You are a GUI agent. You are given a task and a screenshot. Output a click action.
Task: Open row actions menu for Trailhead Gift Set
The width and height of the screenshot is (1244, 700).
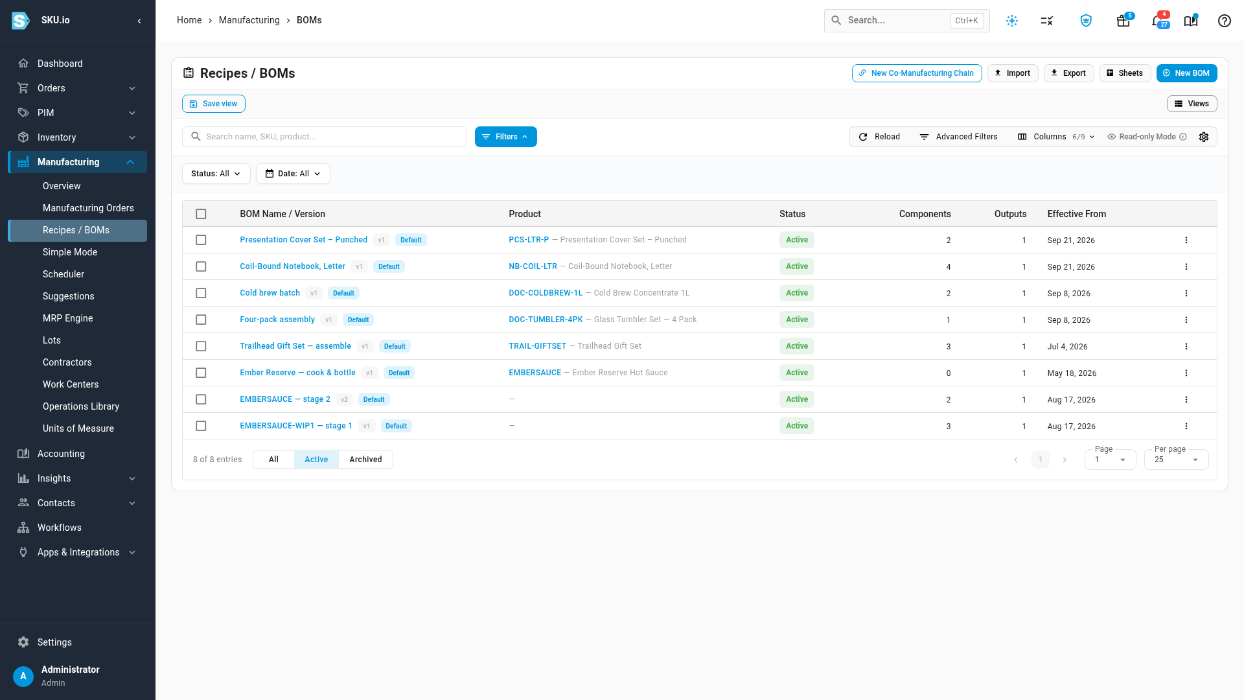coord(1186,346)
